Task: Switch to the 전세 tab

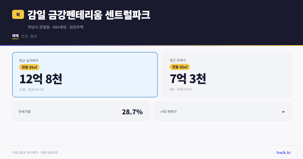Action: [x=24, y=36]
